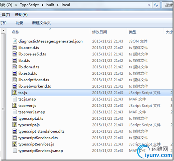Click the typescript_standalone.d.ts file icon
Screen dimensions: 174x161
coord(15,131)
